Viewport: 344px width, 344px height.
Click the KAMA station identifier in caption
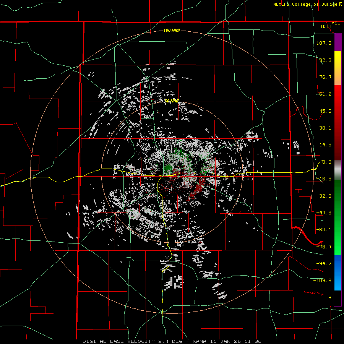click(200, 341)
